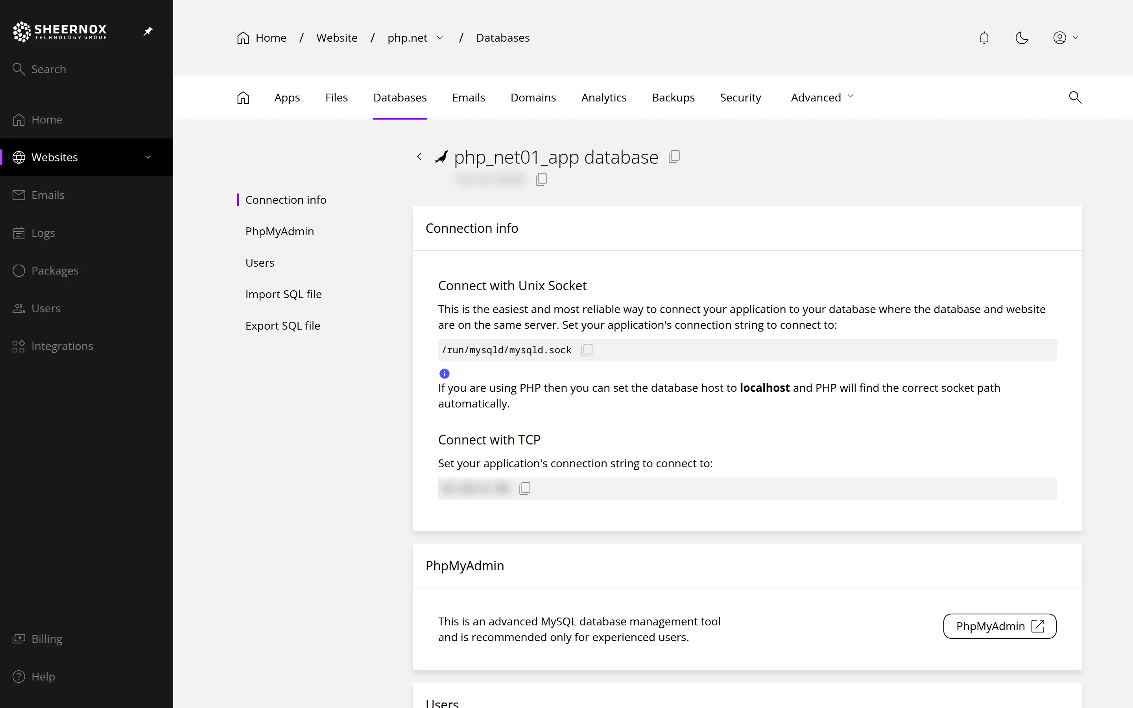Click the blue info icon
Viewport: 1133px width, 708px height.
click(x=444, y=374)
